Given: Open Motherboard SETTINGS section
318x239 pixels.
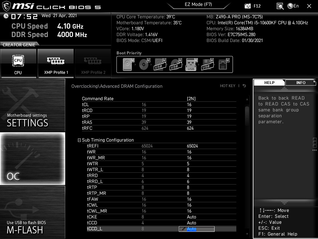Looking at the screenshot, I should 32,105.
